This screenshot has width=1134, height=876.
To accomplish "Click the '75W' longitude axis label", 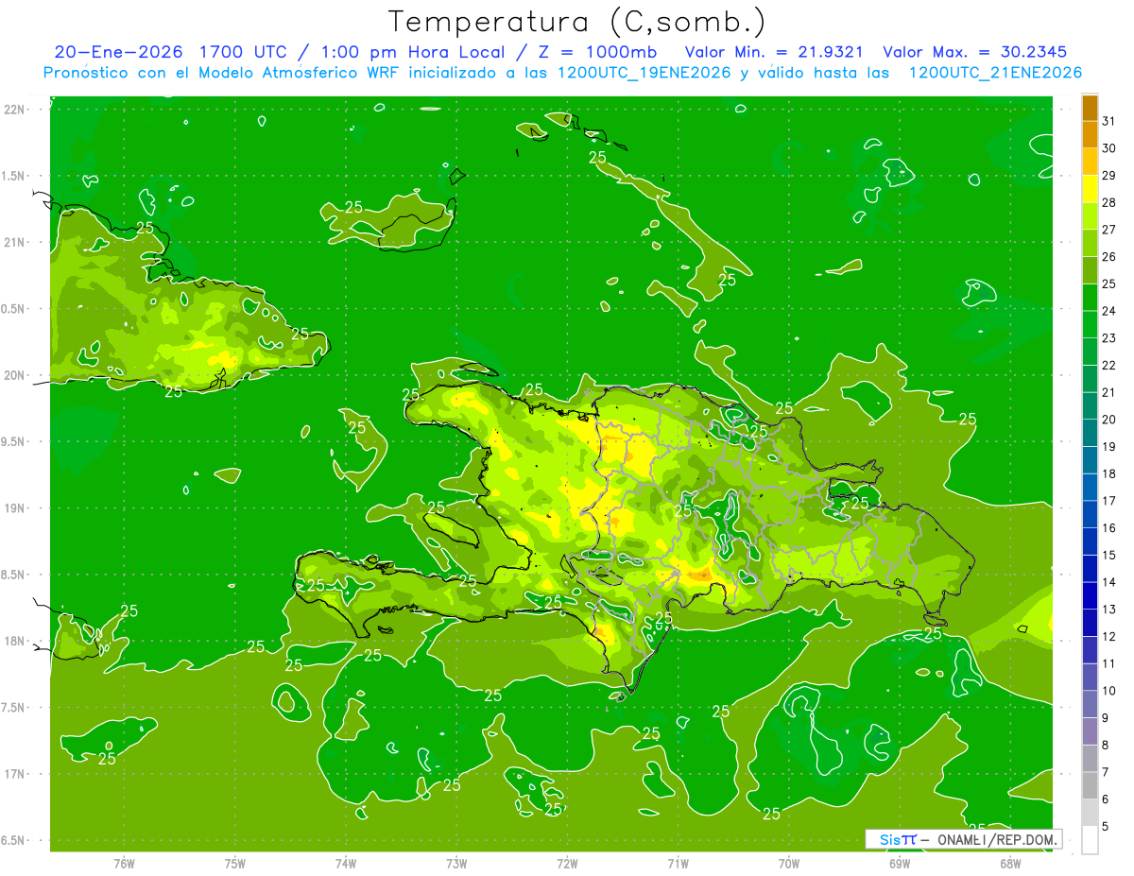I will pyautogui.click(x=235, y=864).
